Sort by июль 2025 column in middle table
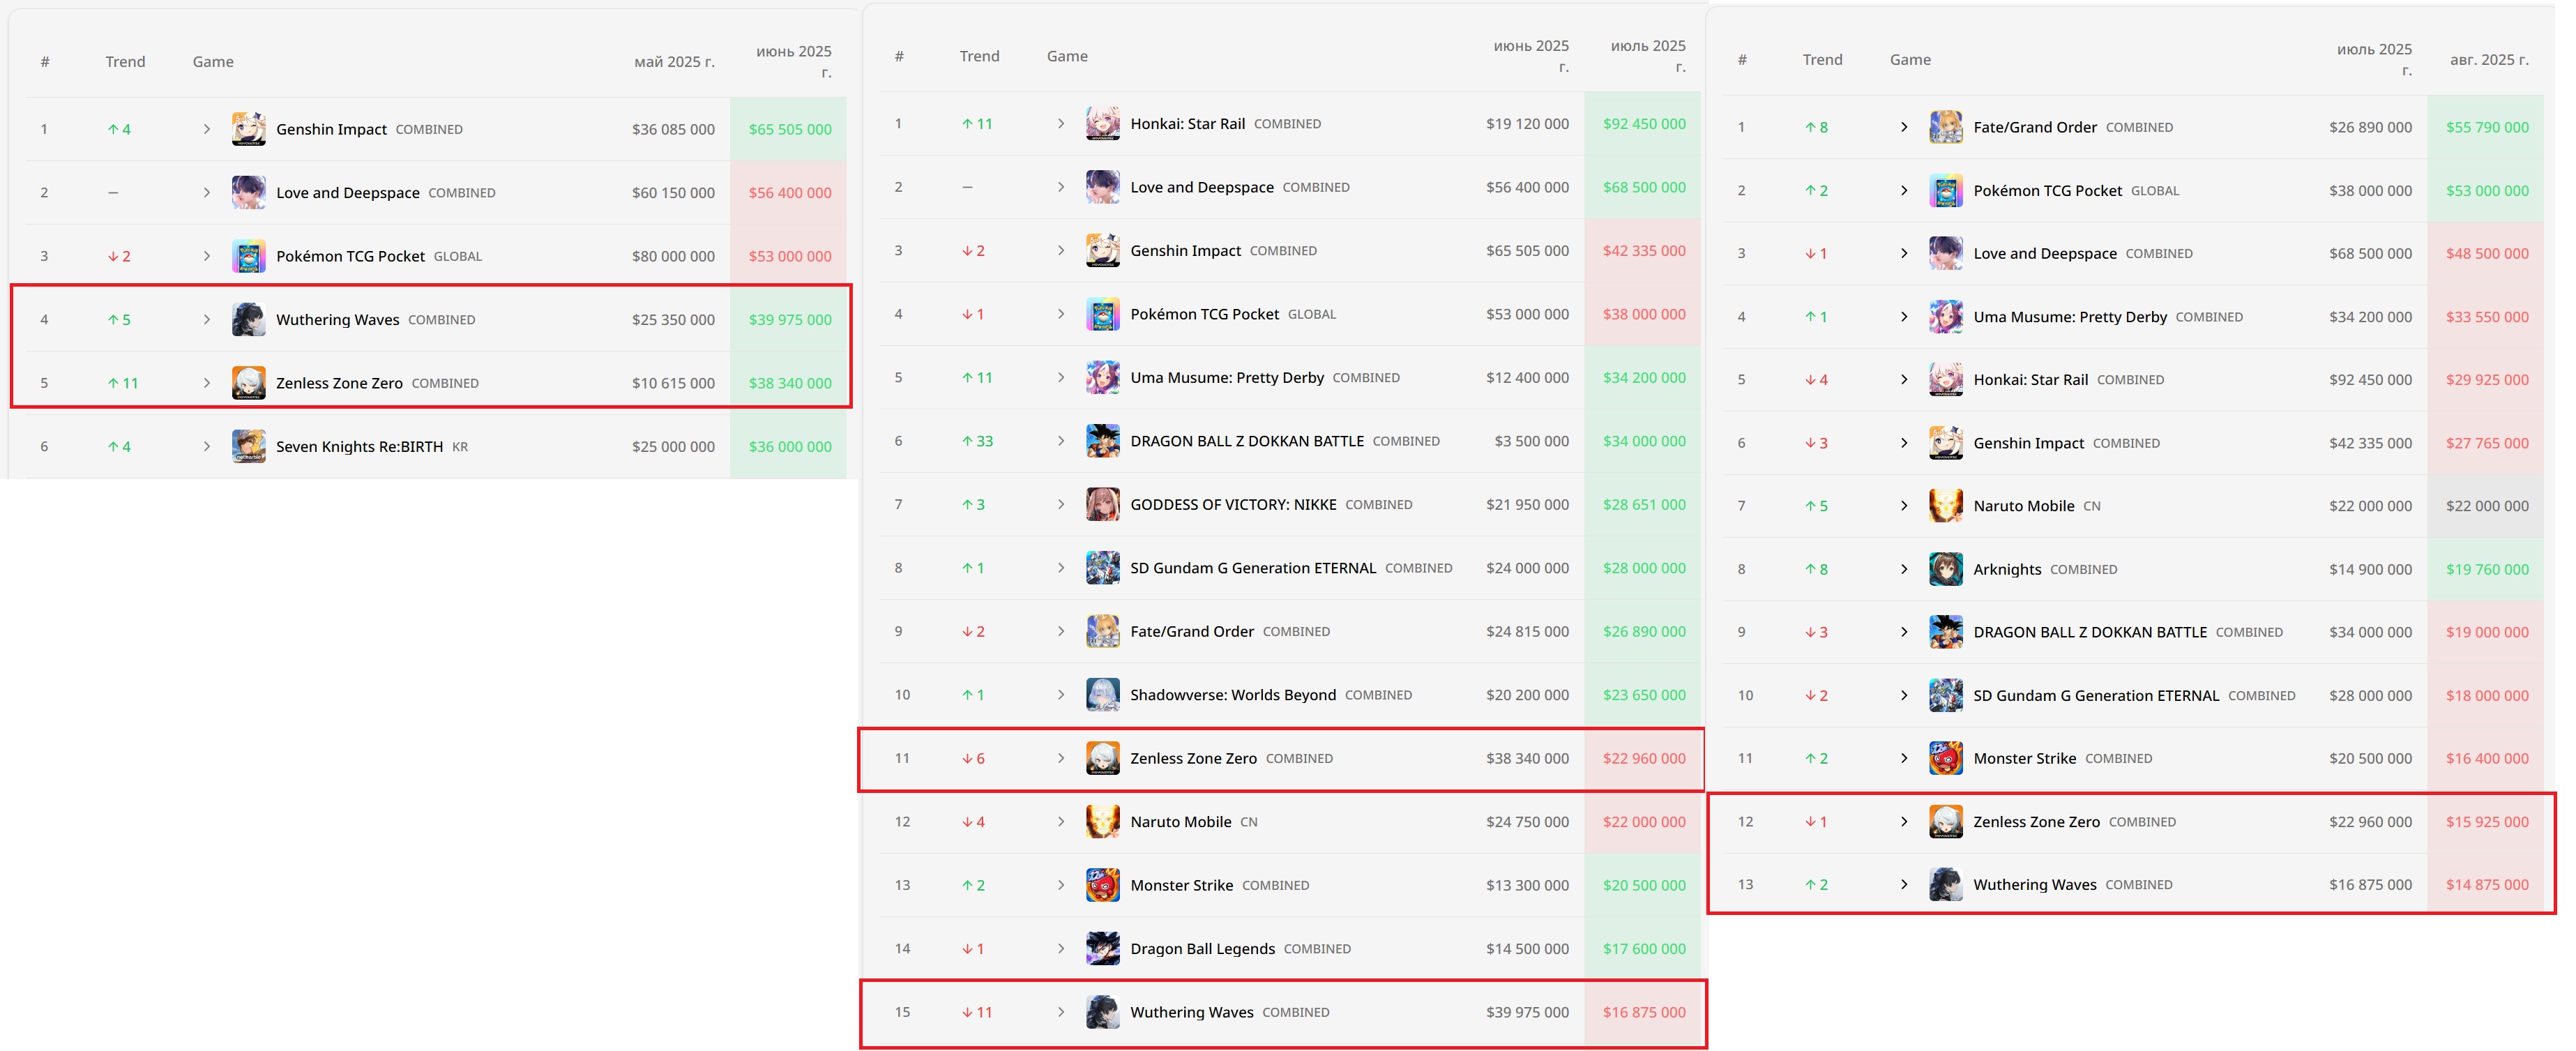2576x1051 pixels. pos(1647,56)
